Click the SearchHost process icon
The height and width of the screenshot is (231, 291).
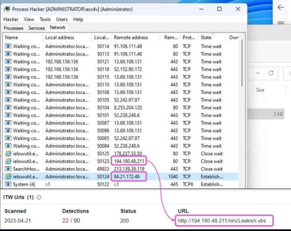(x=8, y=169)
